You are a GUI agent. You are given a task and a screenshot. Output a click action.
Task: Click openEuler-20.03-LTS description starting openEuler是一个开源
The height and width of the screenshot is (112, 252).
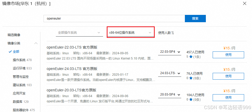[100, 101]
